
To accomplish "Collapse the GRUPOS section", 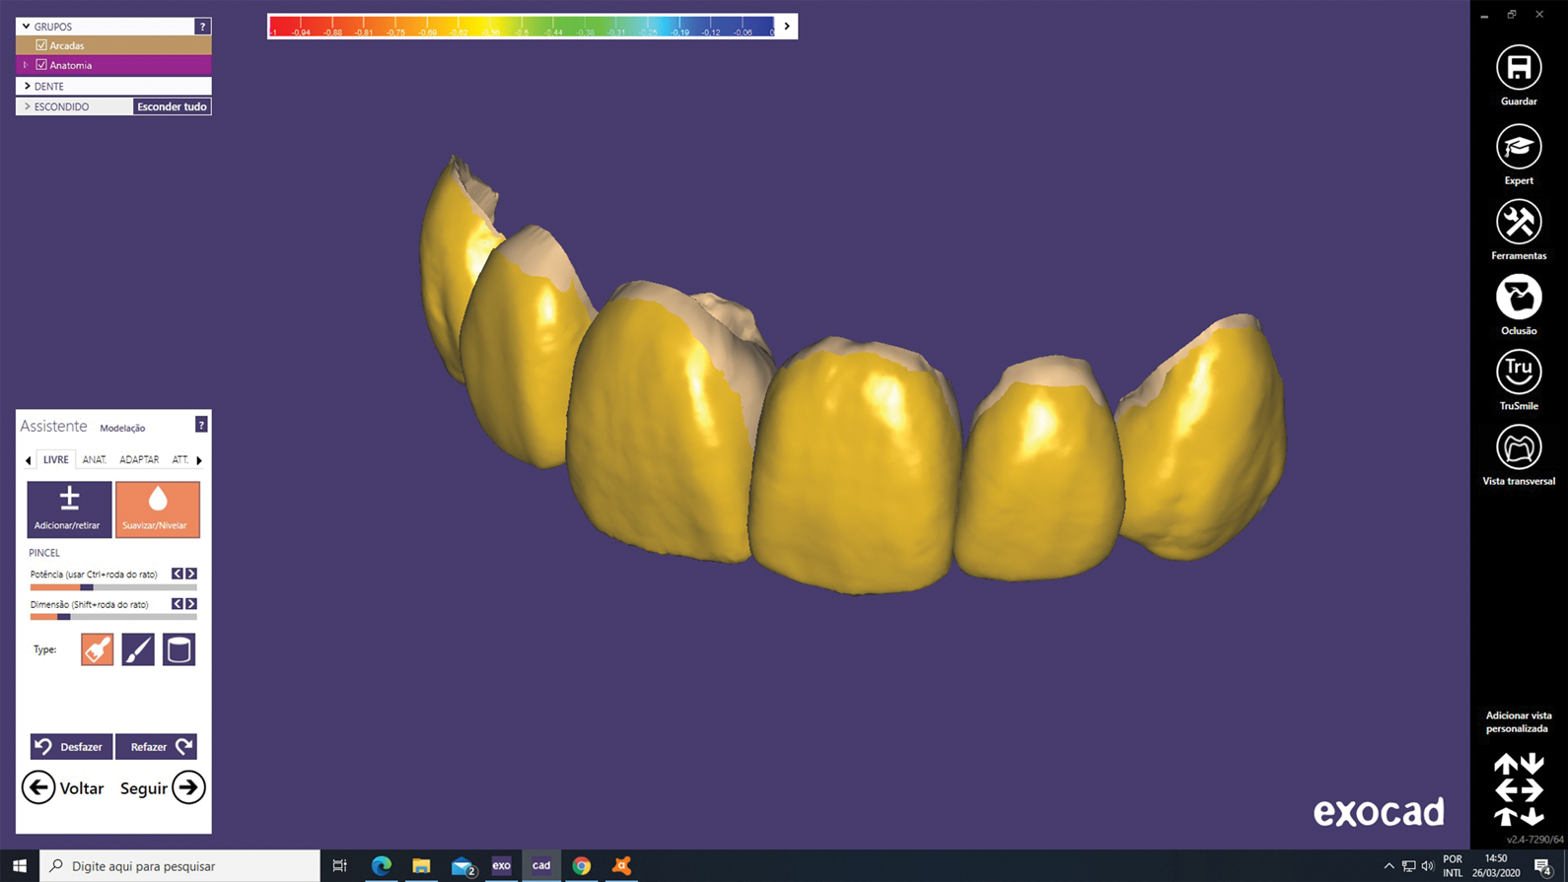I will pyautogui.click(x=27, y=27).
